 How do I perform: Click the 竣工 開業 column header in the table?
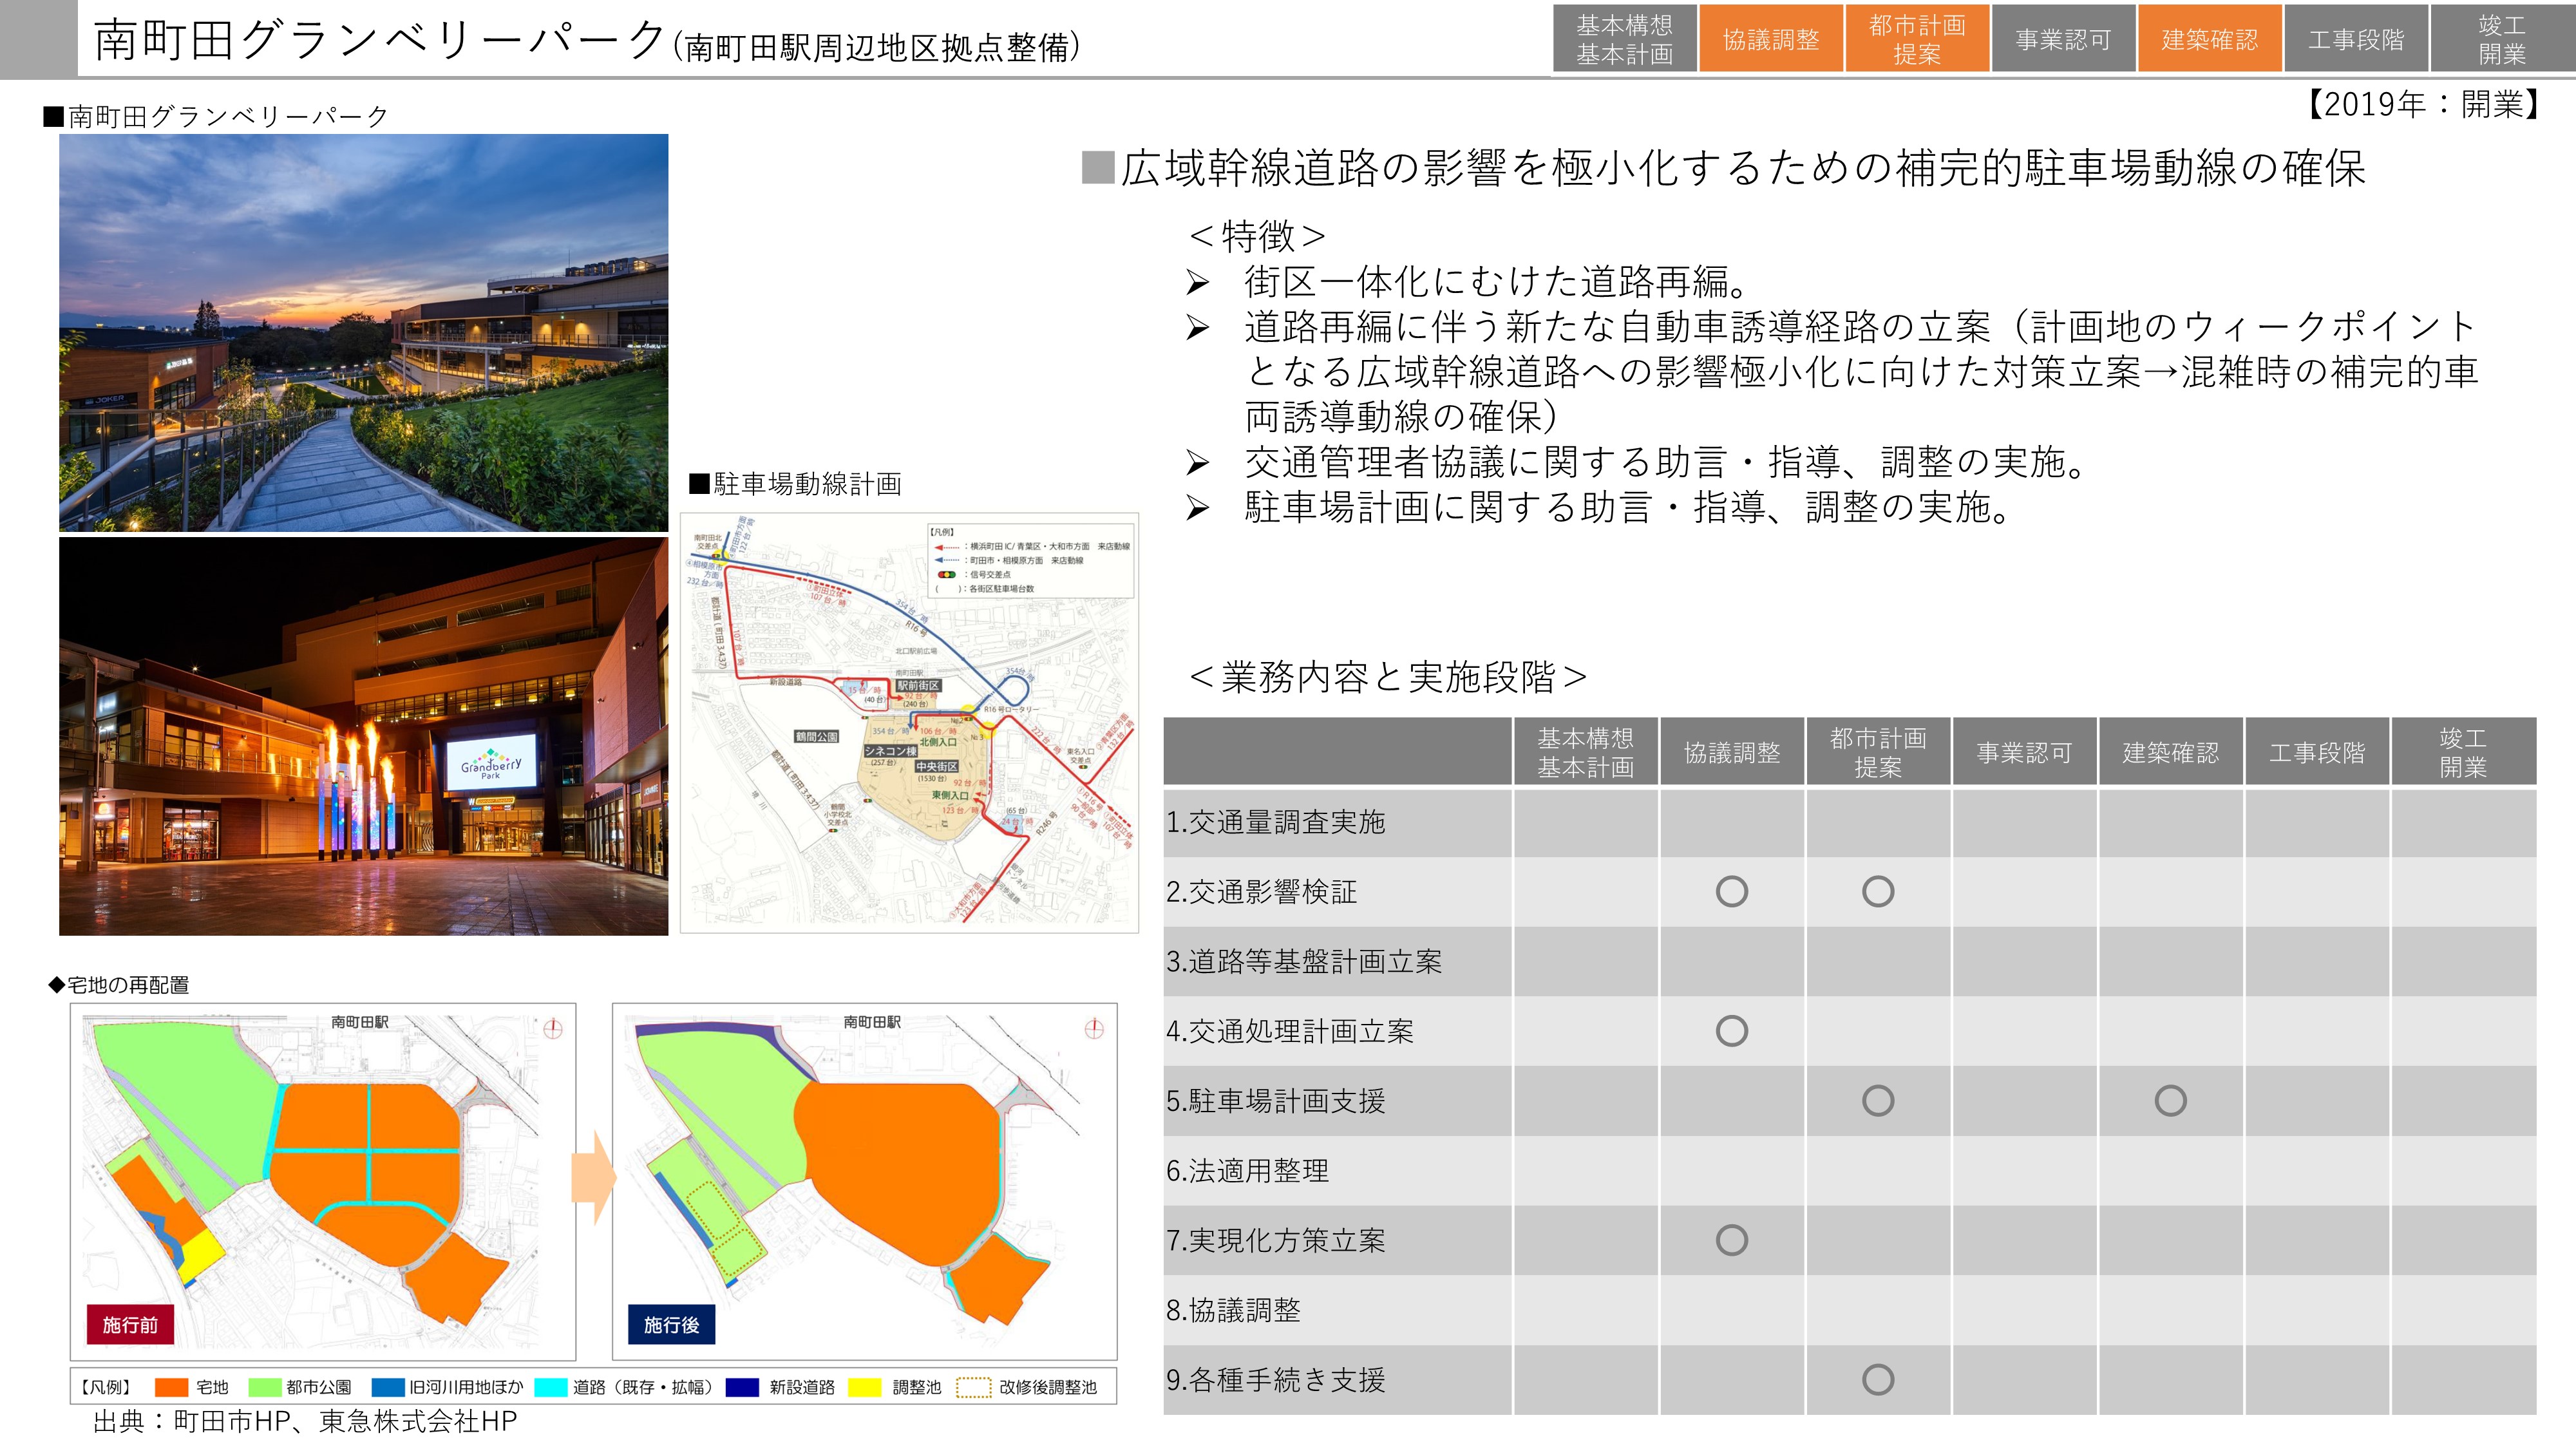2463,752
